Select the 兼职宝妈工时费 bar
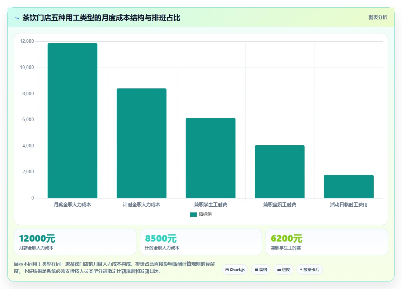Screen dimensions: 402x289 [280, 172]
